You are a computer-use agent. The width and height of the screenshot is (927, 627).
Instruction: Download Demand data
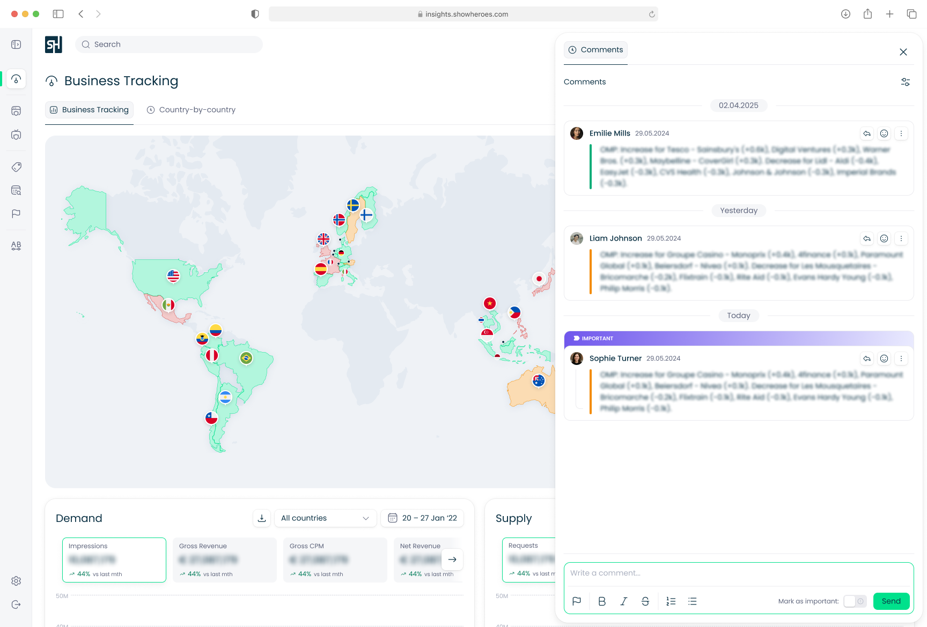point(262,518)
